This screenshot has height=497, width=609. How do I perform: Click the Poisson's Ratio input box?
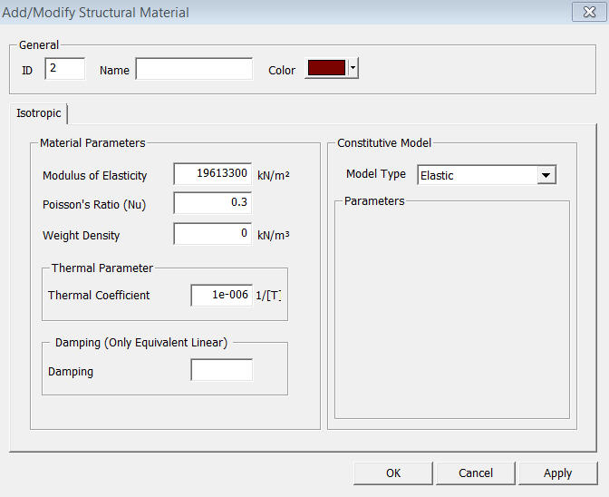212,203
